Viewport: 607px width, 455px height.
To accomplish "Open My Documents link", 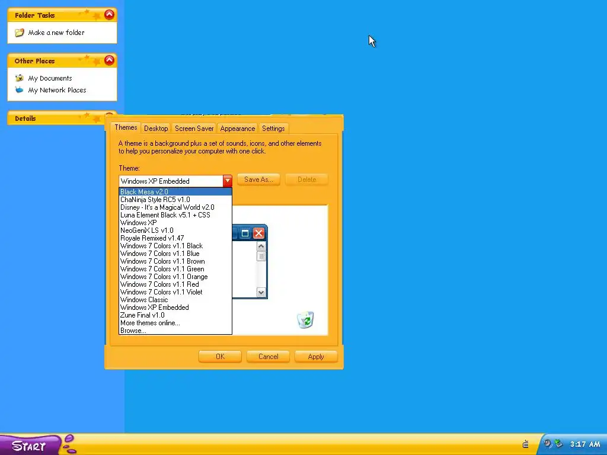I will [x=50, y=78].
